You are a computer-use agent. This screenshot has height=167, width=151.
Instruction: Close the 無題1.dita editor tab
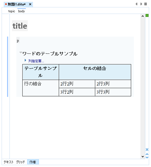coord(30,4)
